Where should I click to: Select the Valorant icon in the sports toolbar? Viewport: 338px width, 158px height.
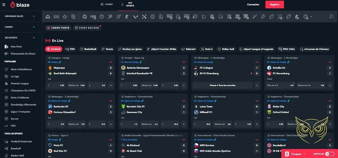[136, 17]
